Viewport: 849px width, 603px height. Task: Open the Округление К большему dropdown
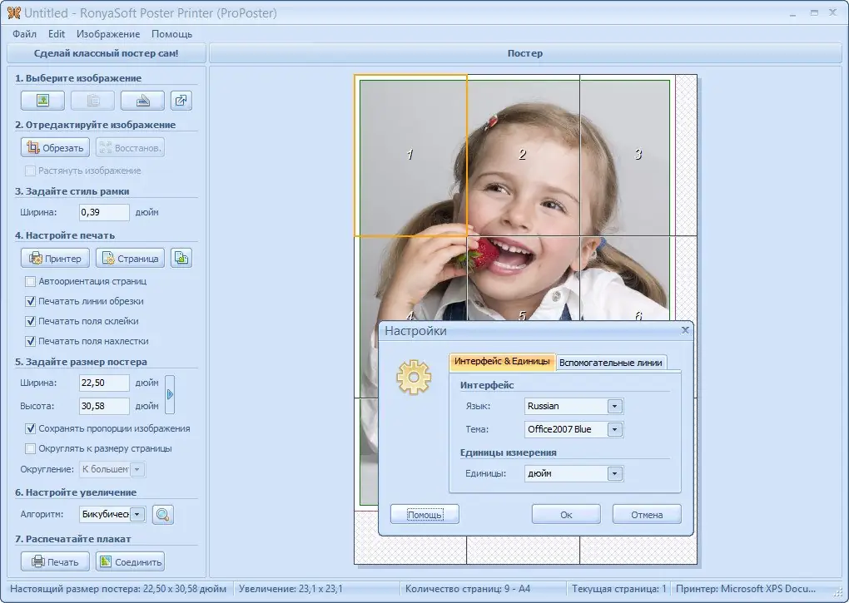[137, 469]
